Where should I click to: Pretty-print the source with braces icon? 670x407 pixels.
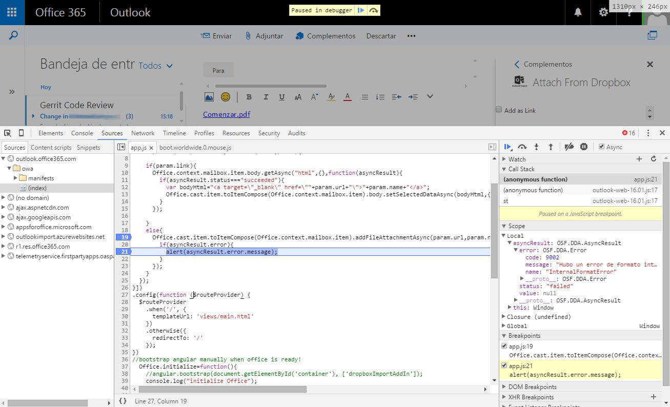point(123,401)
